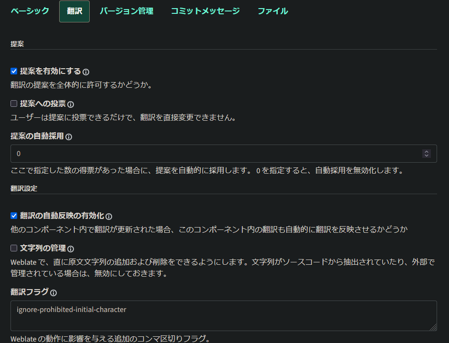Click the 提案の自動採用 spinner arrows
The height and width of the screenshot is (343, 449).
[x=427, y=154]
